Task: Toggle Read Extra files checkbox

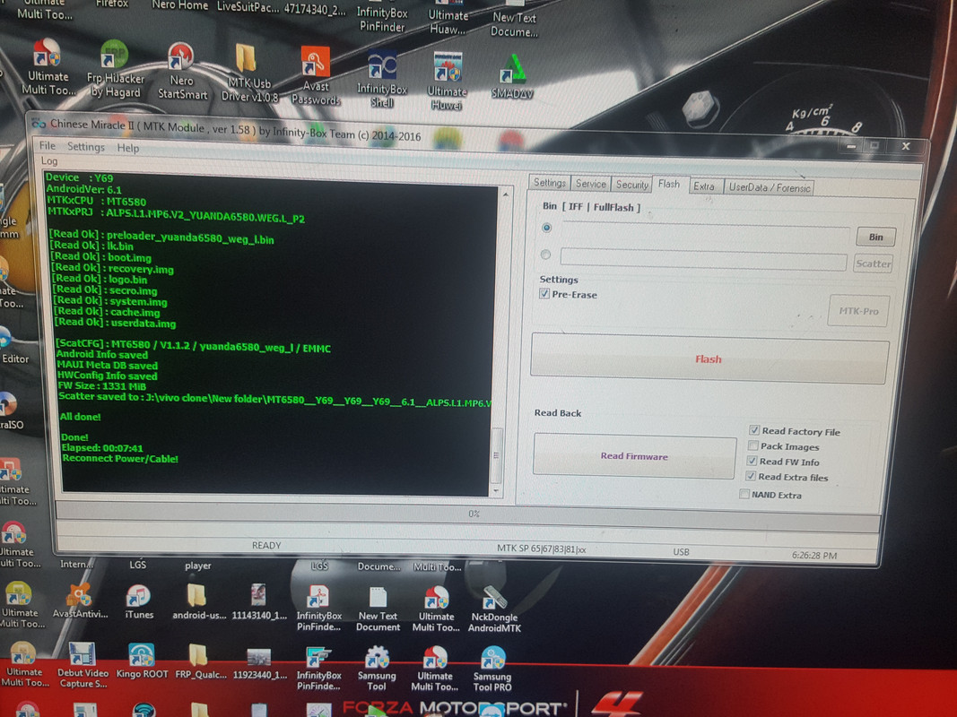Action: (x=751, y=476)
